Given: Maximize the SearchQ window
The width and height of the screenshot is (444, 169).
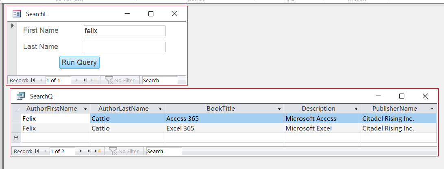Looking at the screenshot, I should click(x=402, y=96).
